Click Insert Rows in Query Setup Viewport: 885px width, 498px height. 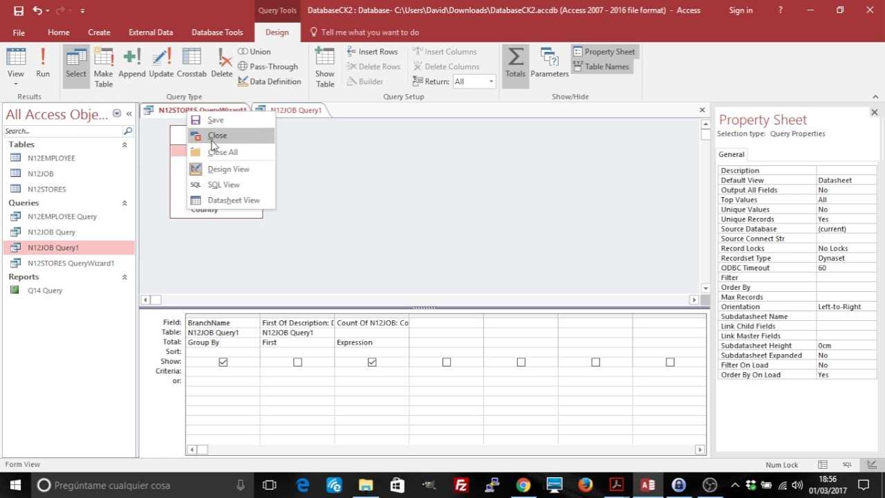[373, 52]
